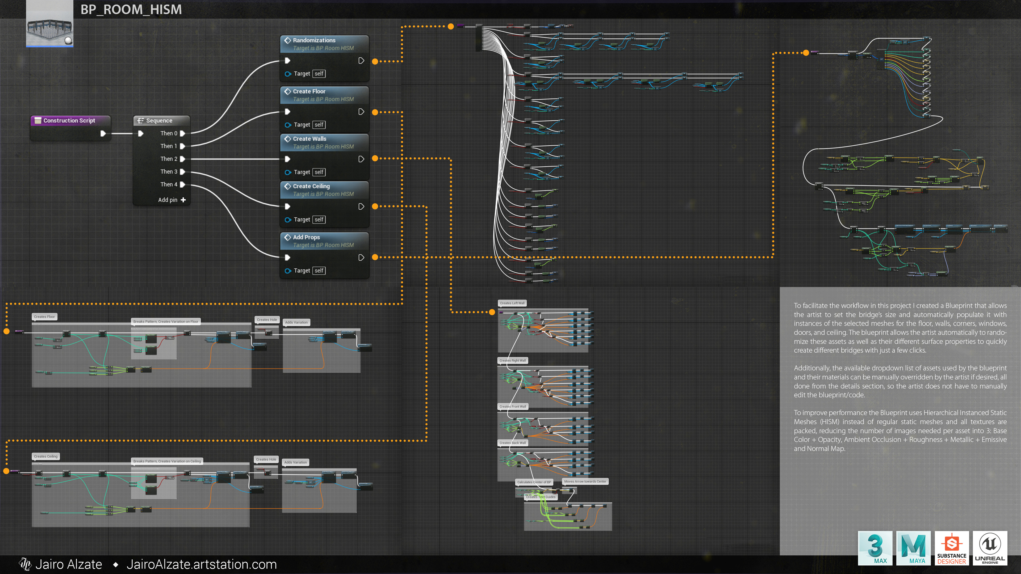1021x574 pixels.
Task: Click 'Breaks Pattern, Creates Variation on Ceiling' comment
Action: pos(167,461)
